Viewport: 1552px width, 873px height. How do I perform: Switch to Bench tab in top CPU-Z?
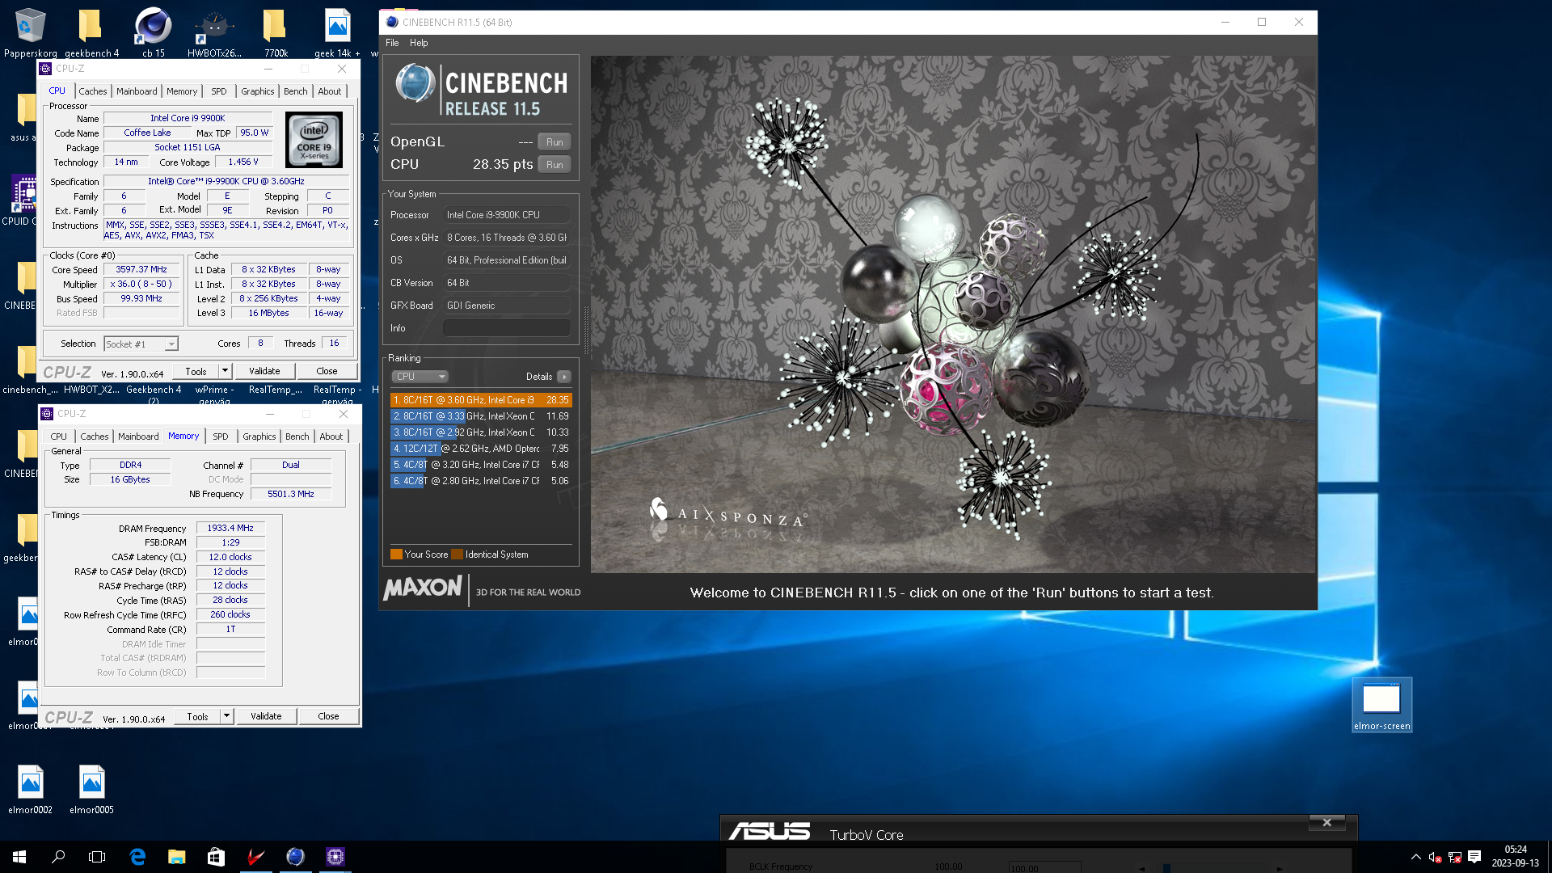[x=296, y=91]
